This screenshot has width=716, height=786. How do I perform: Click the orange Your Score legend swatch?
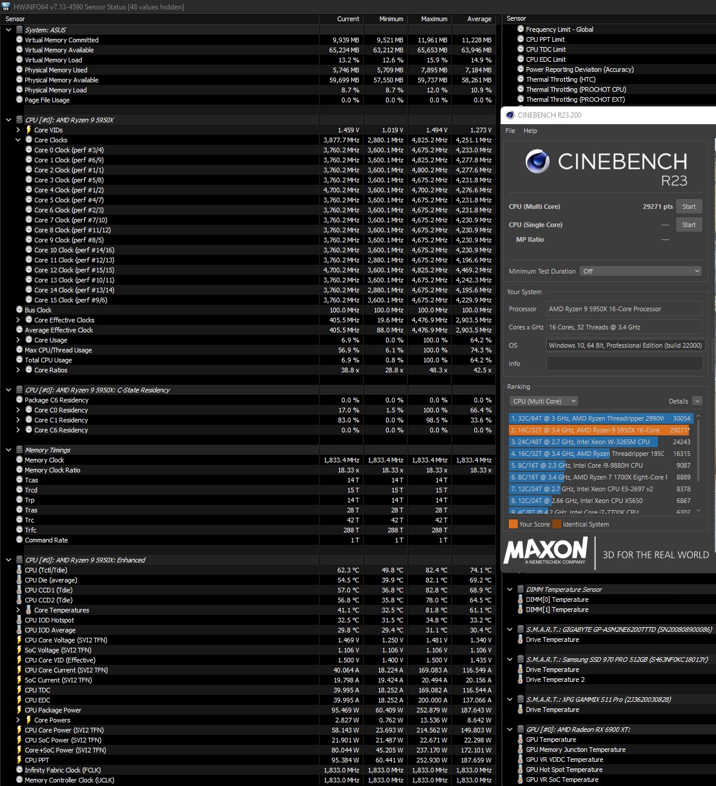513,524
